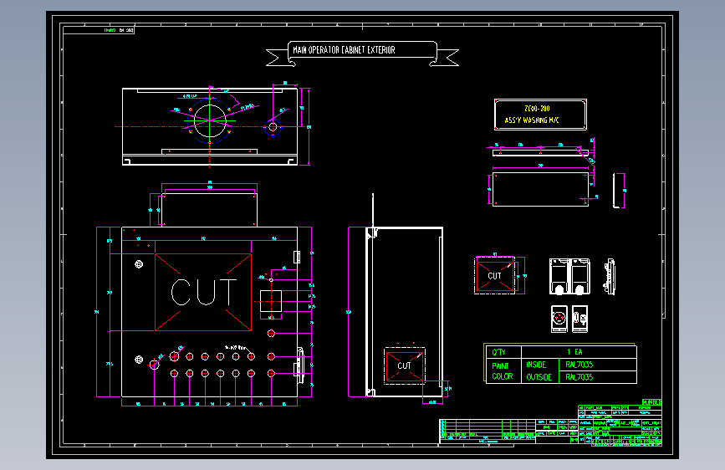Select the ASS'Y WASHING M/C label
Viewport: 725px width, 470px height.
point(532,120)
